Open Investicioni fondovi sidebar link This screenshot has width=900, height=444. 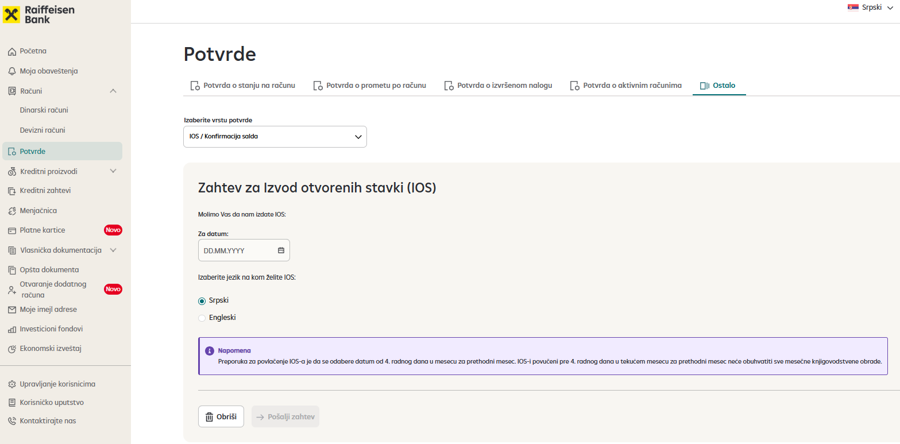[52, 329]
